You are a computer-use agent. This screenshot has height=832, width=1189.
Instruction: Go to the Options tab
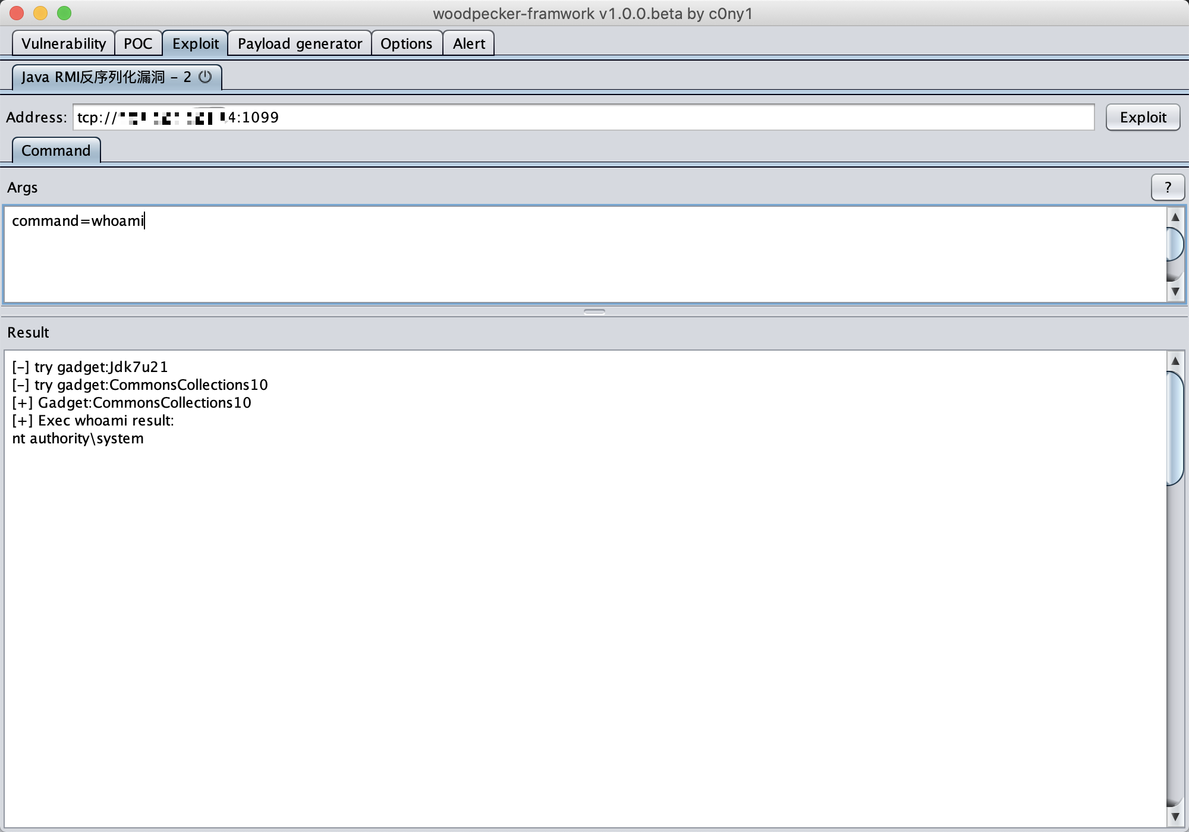tap(406, 43)
